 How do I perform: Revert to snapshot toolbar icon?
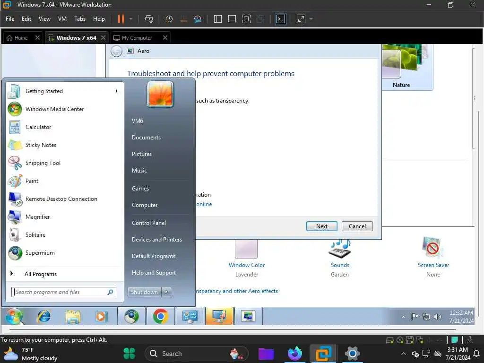point(183,19)
